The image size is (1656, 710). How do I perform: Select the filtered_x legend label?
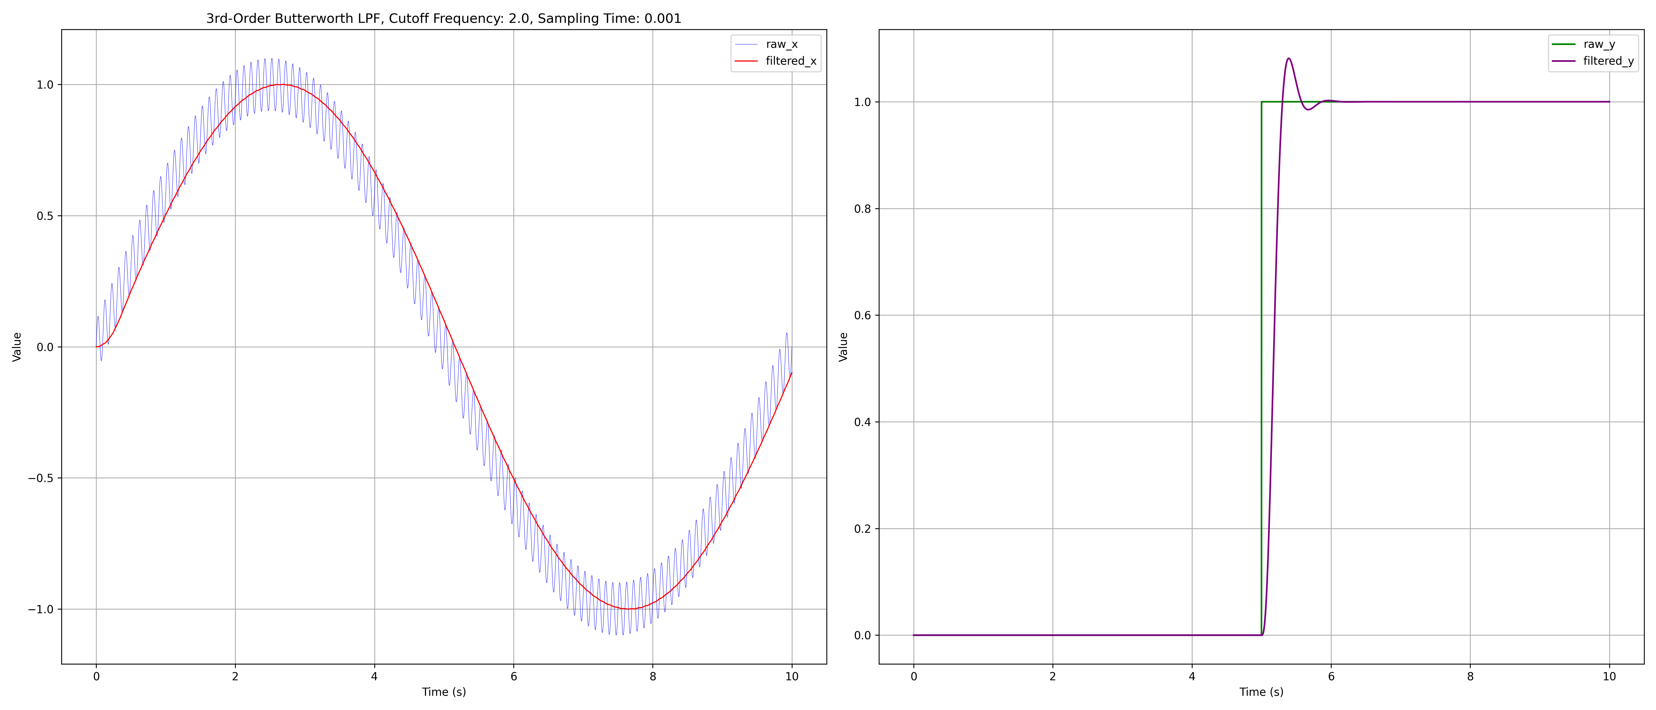pyautogui.click(x=791, y=61)
